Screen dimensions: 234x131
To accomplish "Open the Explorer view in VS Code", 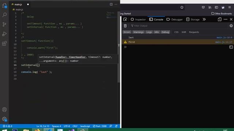I will 4,6.
